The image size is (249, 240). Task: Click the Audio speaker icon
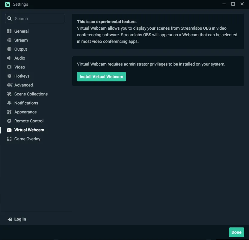tap(9, 58)
